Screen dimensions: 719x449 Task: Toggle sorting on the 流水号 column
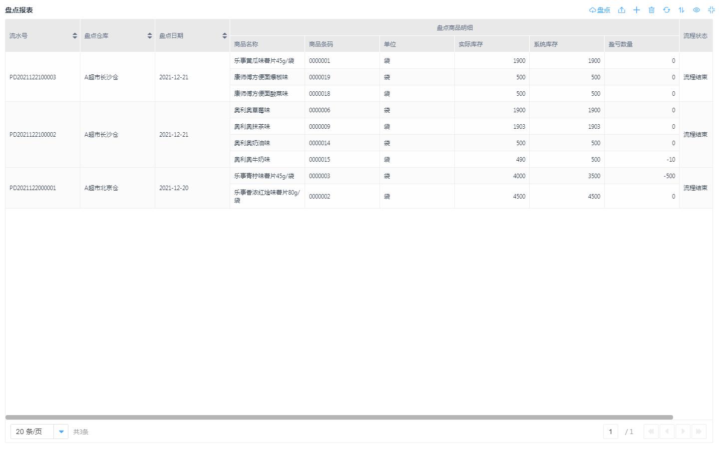click(74, 35)
